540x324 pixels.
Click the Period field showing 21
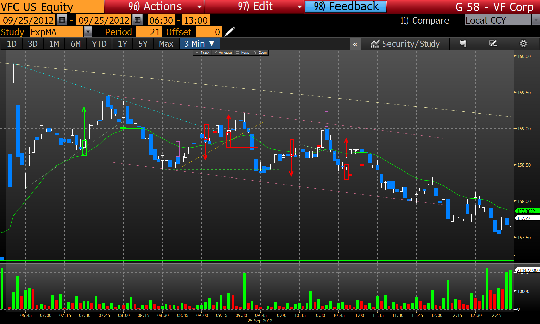[148, 32]
